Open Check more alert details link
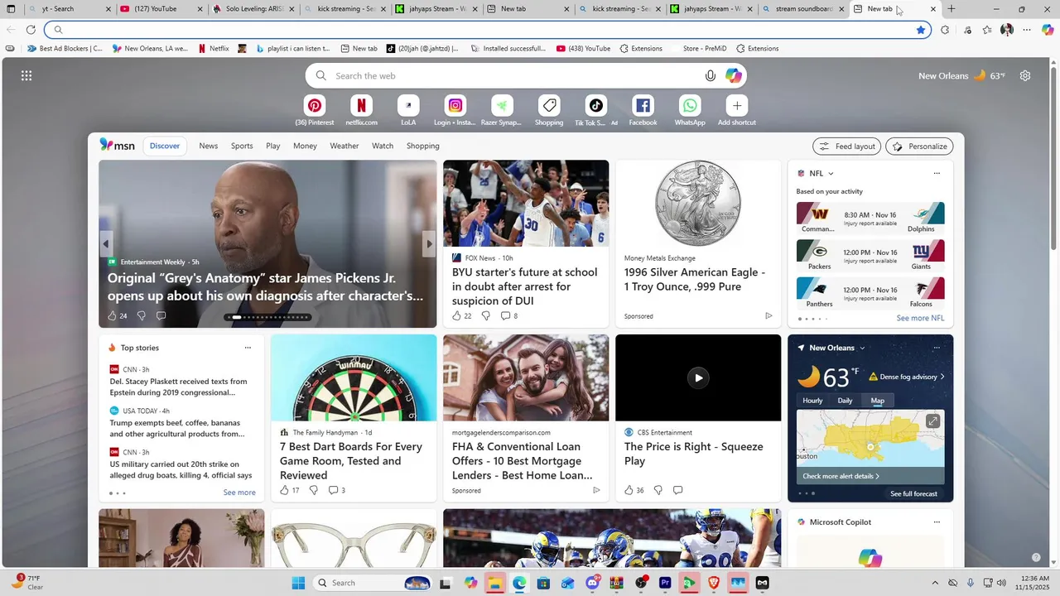This screenshot has height=596, width=1060. [841, 476]
